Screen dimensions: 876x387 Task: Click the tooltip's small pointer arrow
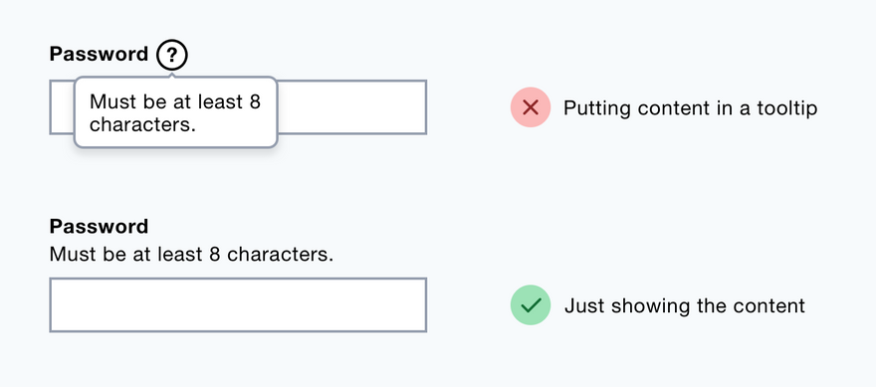click(x=172, y=75)
